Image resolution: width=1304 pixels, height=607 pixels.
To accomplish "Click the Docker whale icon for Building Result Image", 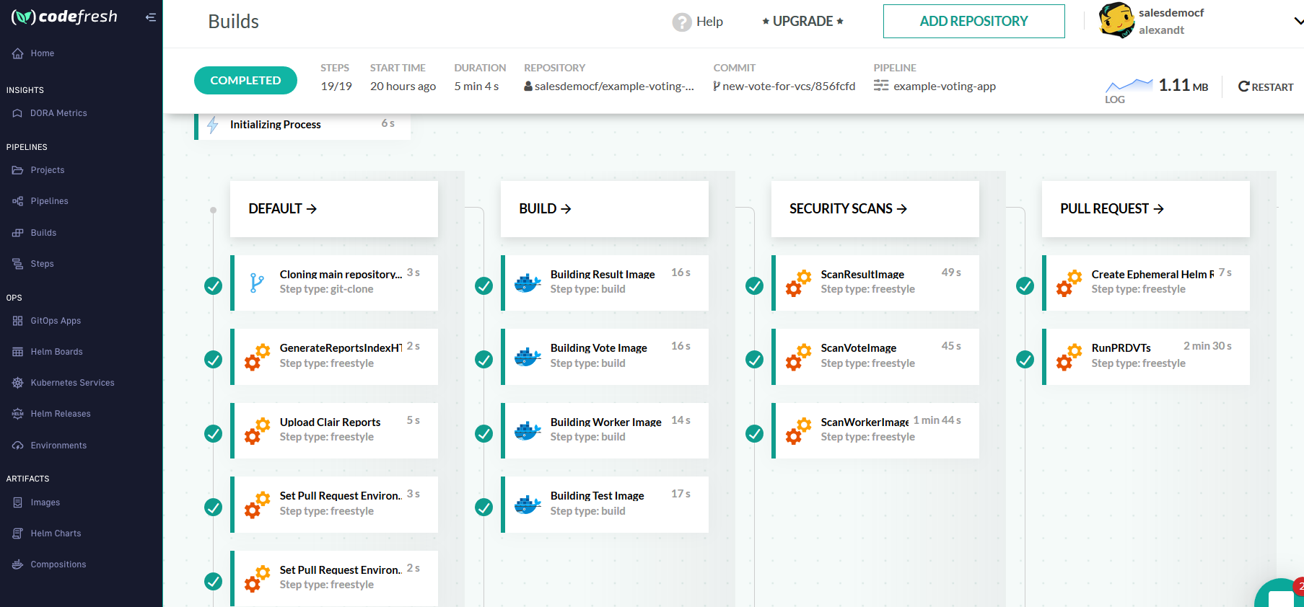I will point(528,283).
